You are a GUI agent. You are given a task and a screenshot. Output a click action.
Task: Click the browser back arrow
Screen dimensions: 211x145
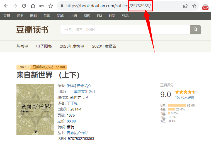[x=6, y=6]
